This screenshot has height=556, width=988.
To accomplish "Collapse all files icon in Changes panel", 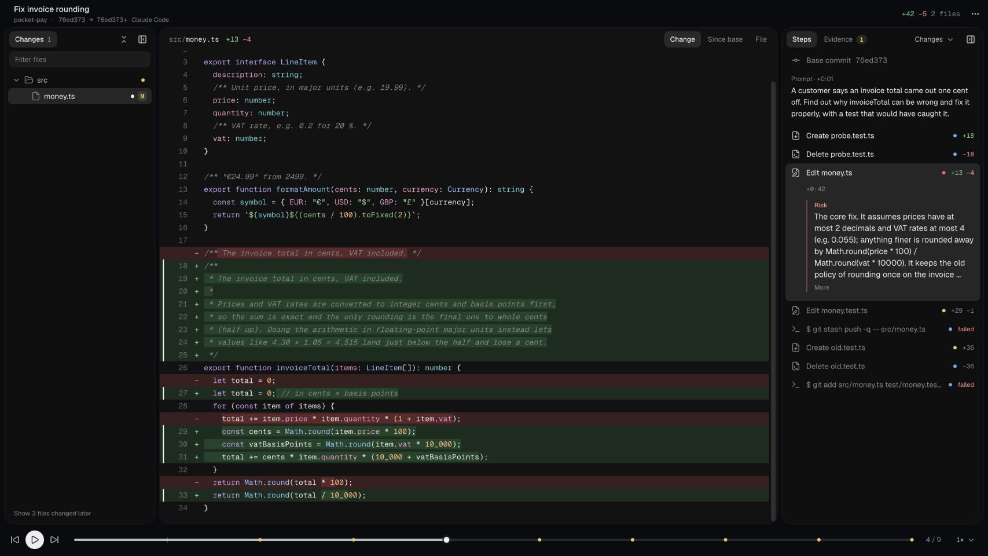I will [123, 39].
